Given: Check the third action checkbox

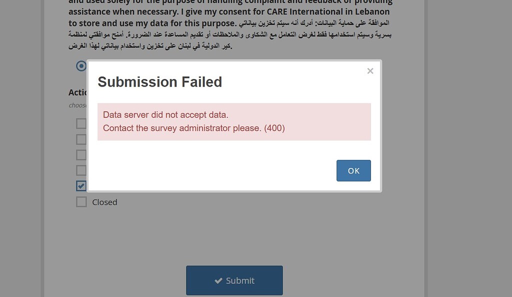Looking at the screenshot, I should [x=81, y=154].
